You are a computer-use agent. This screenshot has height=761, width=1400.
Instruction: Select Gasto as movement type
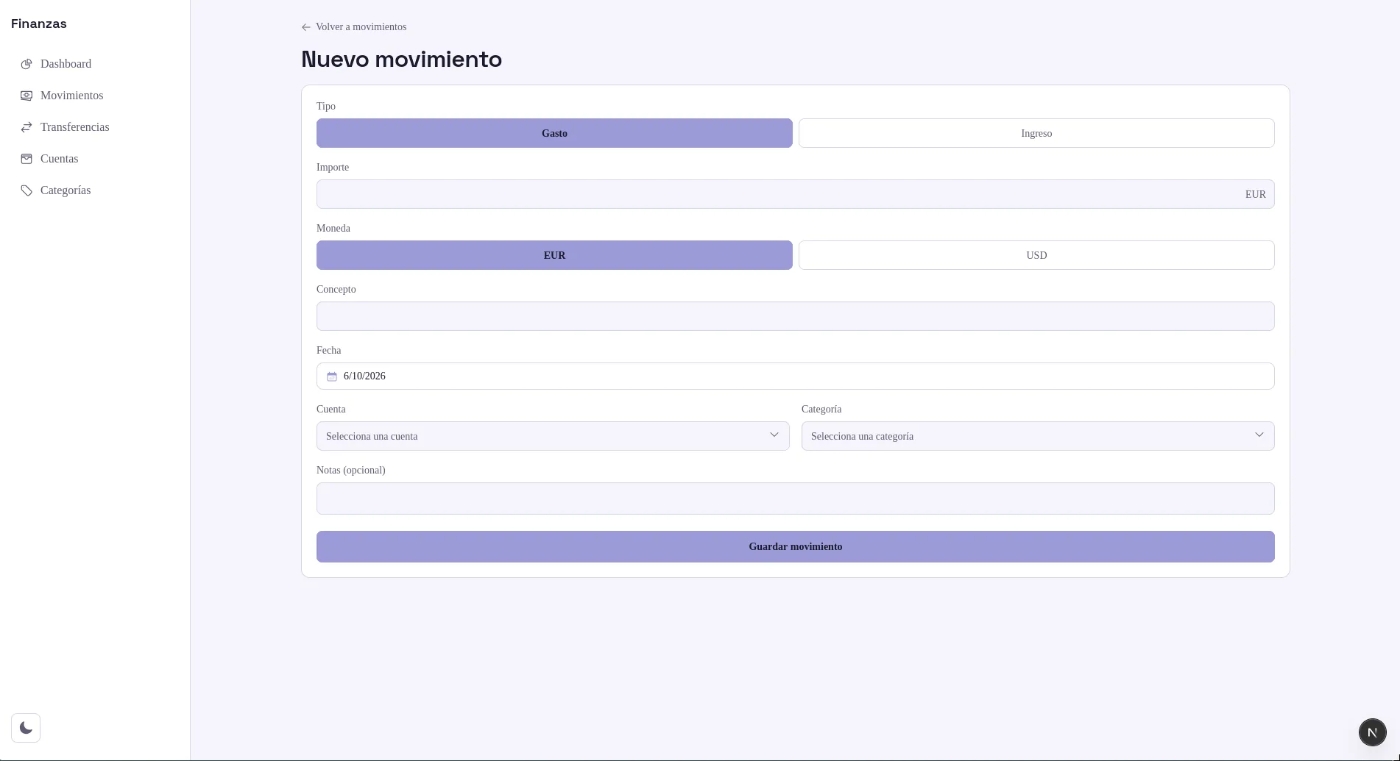(554, 133)
